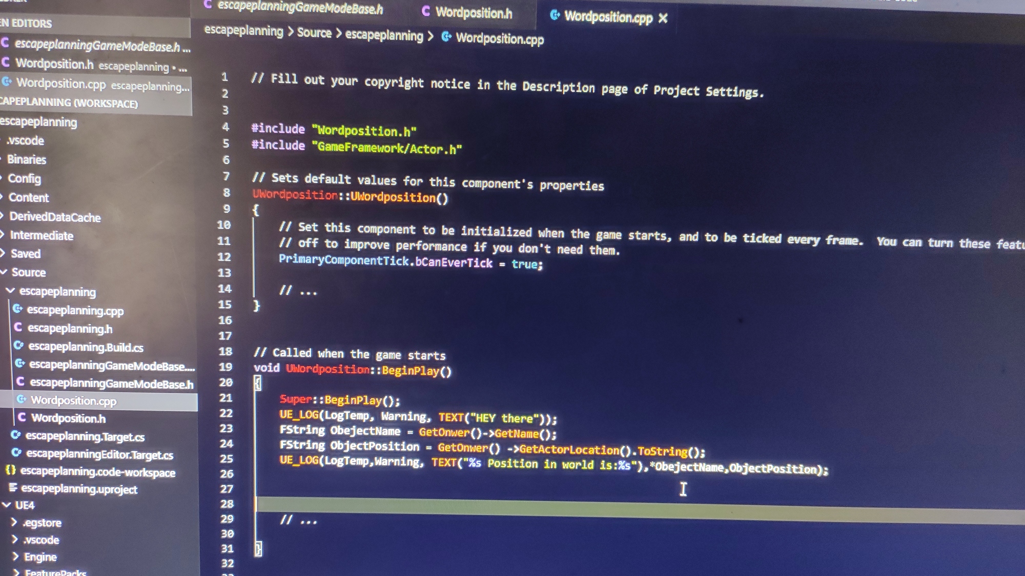The width and height of the screenshot is (1025, 576).
Task: Click the ESCAPEPLANNING (WORKSPACE) section header
Action: point(96,102)
